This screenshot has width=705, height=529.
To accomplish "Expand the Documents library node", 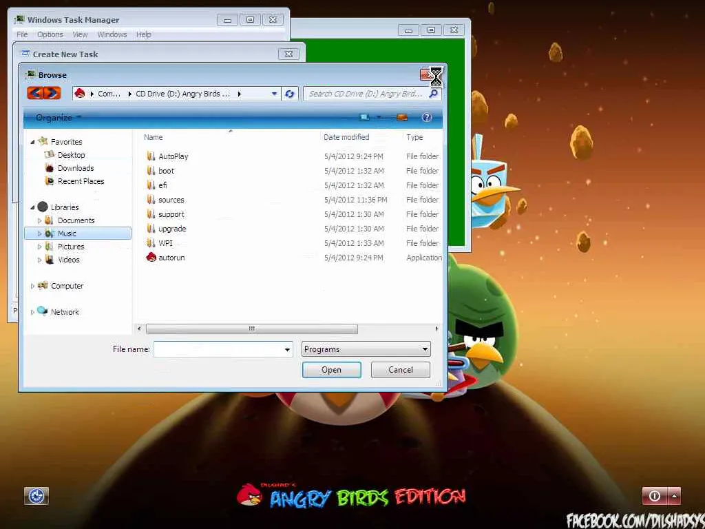I will point(39,220).
